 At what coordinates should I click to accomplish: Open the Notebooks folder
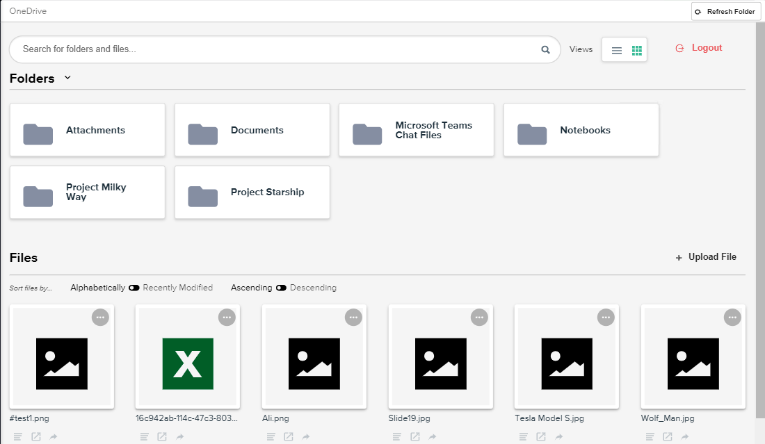pyautogui.click(x=581, y=130)
